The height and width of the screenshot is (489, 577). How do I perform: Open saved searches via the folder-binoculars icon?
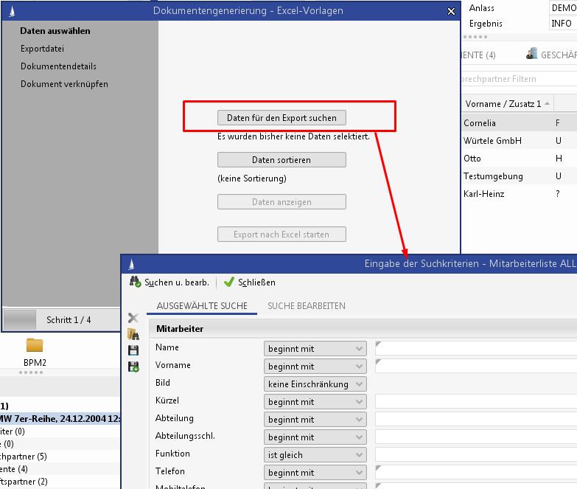[133, 334]
